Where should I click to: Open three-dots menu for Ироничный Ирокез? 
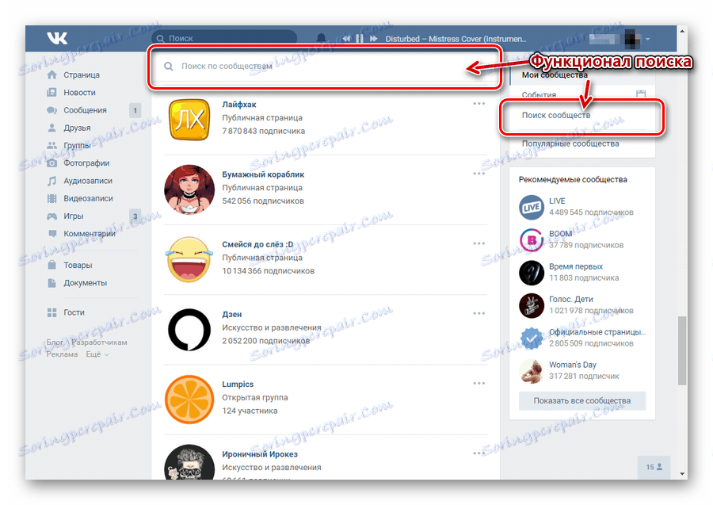click(479, 453)
